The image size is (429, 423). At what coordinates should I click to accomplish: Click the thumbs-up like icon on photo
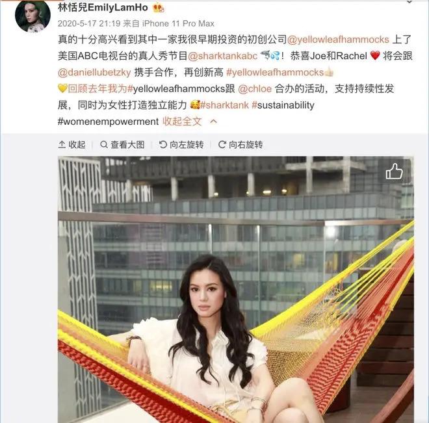[394, 172]
